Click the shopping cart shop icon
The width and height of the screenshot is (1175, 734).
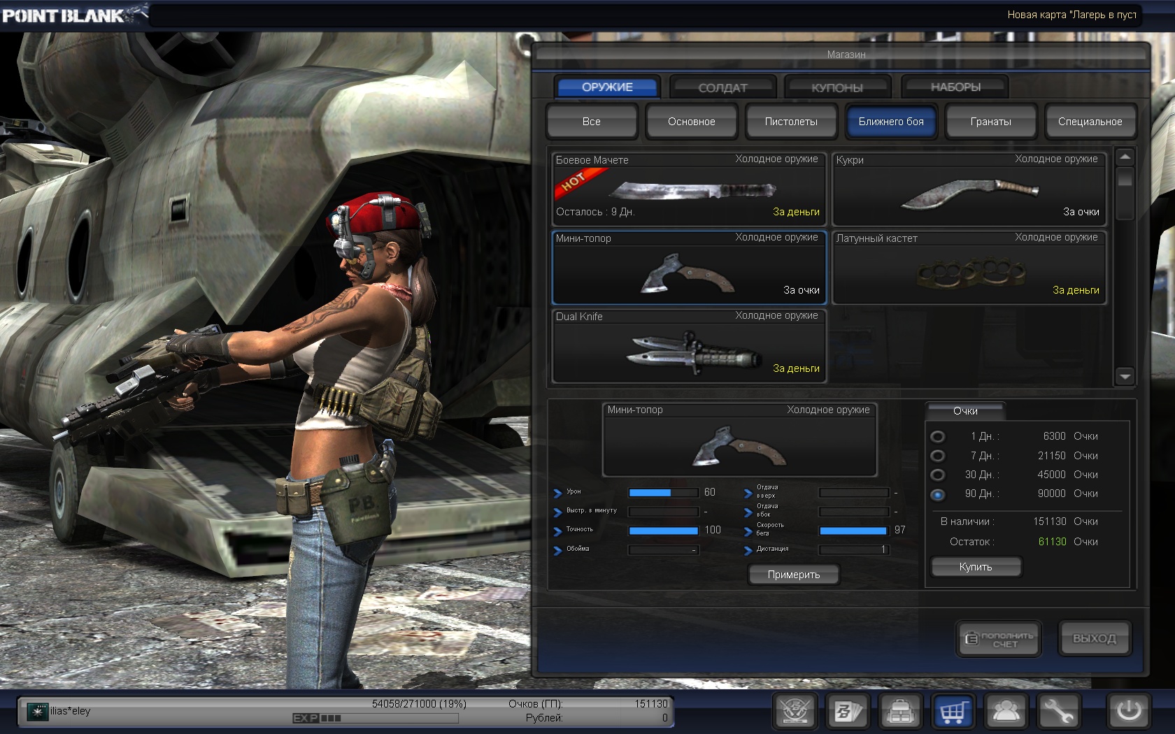click(953, 712)
